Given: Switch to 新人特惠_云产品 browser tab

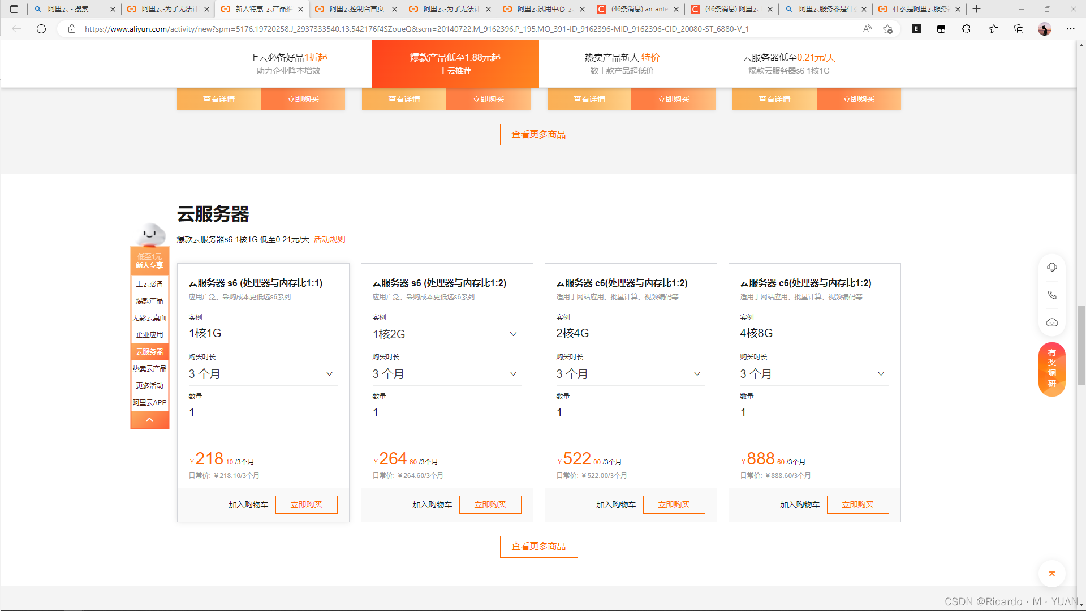Looking at the screenshot, I should tap(262, 9).
